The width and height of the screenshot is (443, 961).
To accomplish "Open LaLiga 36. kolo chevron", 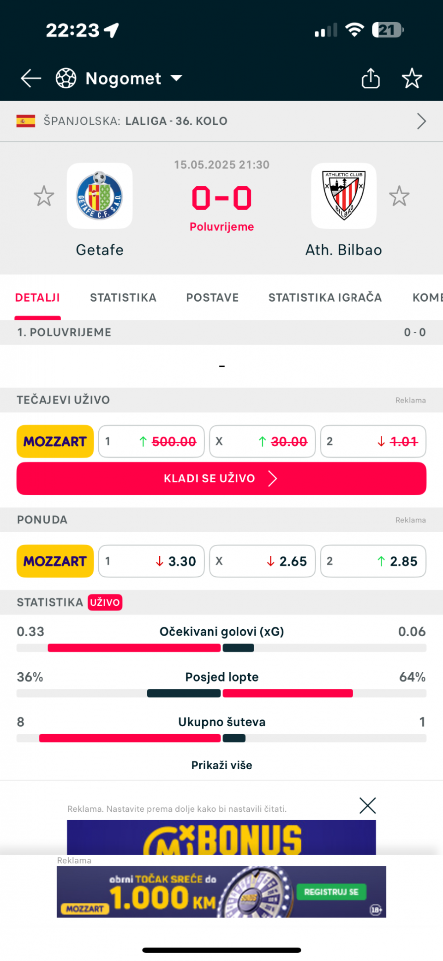I will [x=421, y=121].
